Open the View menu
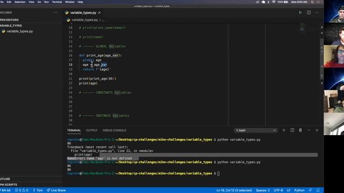Screen dimensions: 344x193 coord(31,2)
